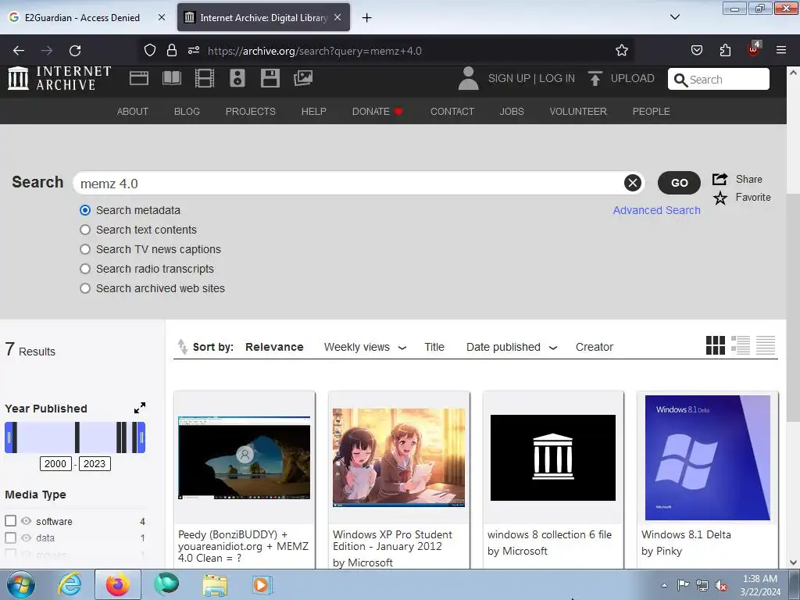The image size is (800, 600).
Task: Open the DONATE menu link
Action: click(x=377, y=111)
